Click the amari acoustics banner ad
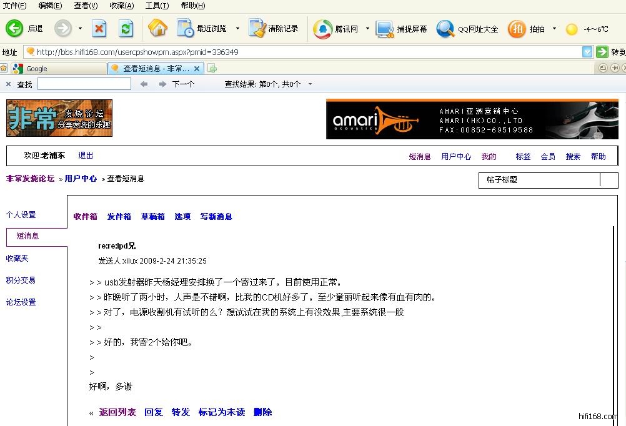This screenshot has height=426, width=626. (x=472, y=119)
